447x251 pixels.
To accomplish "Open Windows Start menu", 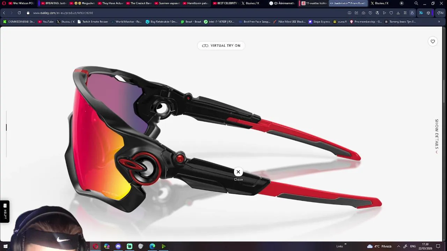I will [x=5, y=246].
